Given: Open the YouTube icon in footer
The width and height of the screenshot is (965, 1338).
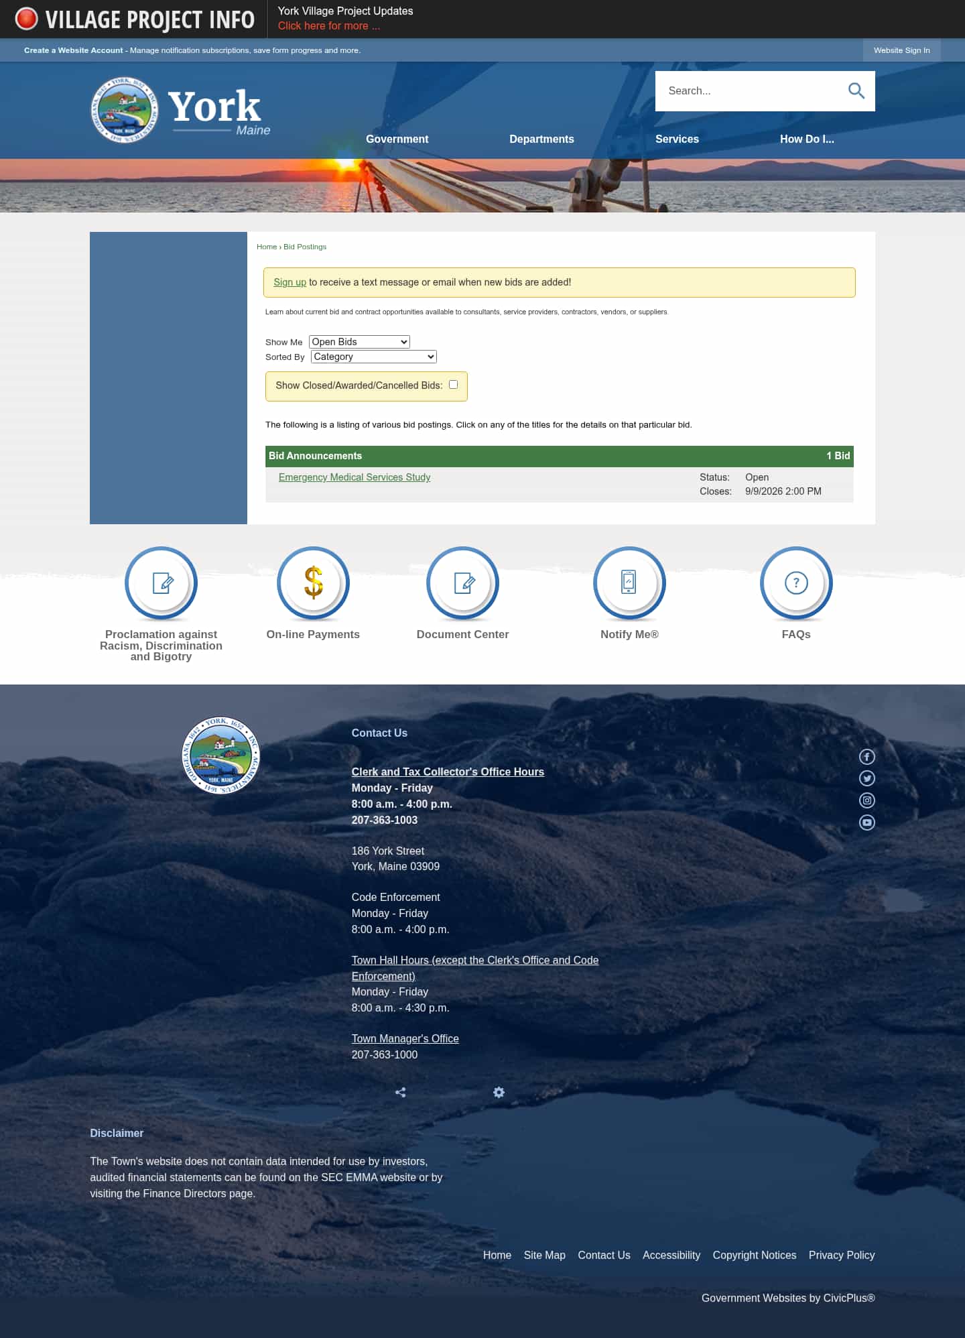Looking at the screenshot, I should (x=867, y=823).
